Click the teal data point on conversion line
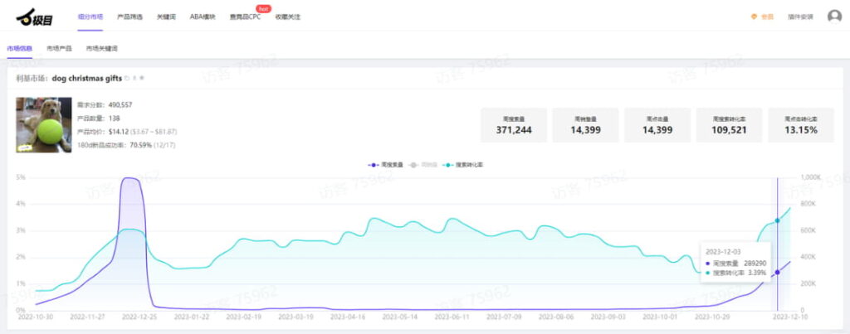The image size is (850, 334). (x=777, y=220)
